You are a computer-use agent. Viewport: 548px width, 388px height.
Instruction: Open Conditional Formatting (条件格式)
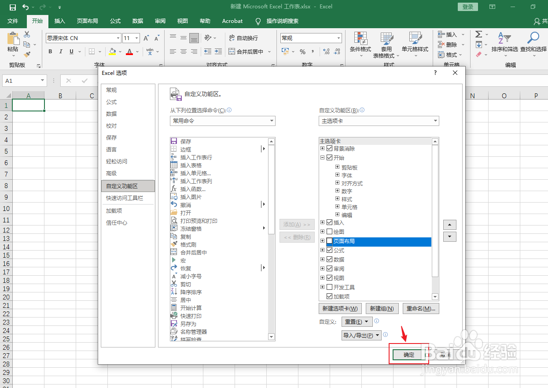click(x=360, y=45)
